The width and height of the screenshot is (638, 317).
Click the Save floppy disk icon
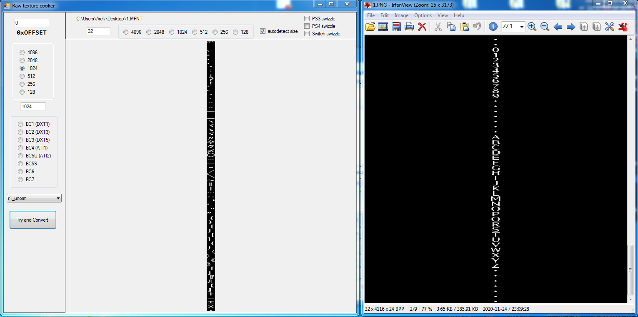pyautogui.click(x=396, y=27)
